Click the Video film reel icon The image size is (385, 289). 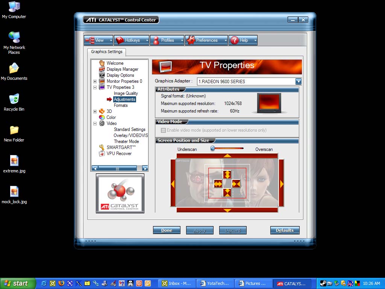click(x=102, y=123)
